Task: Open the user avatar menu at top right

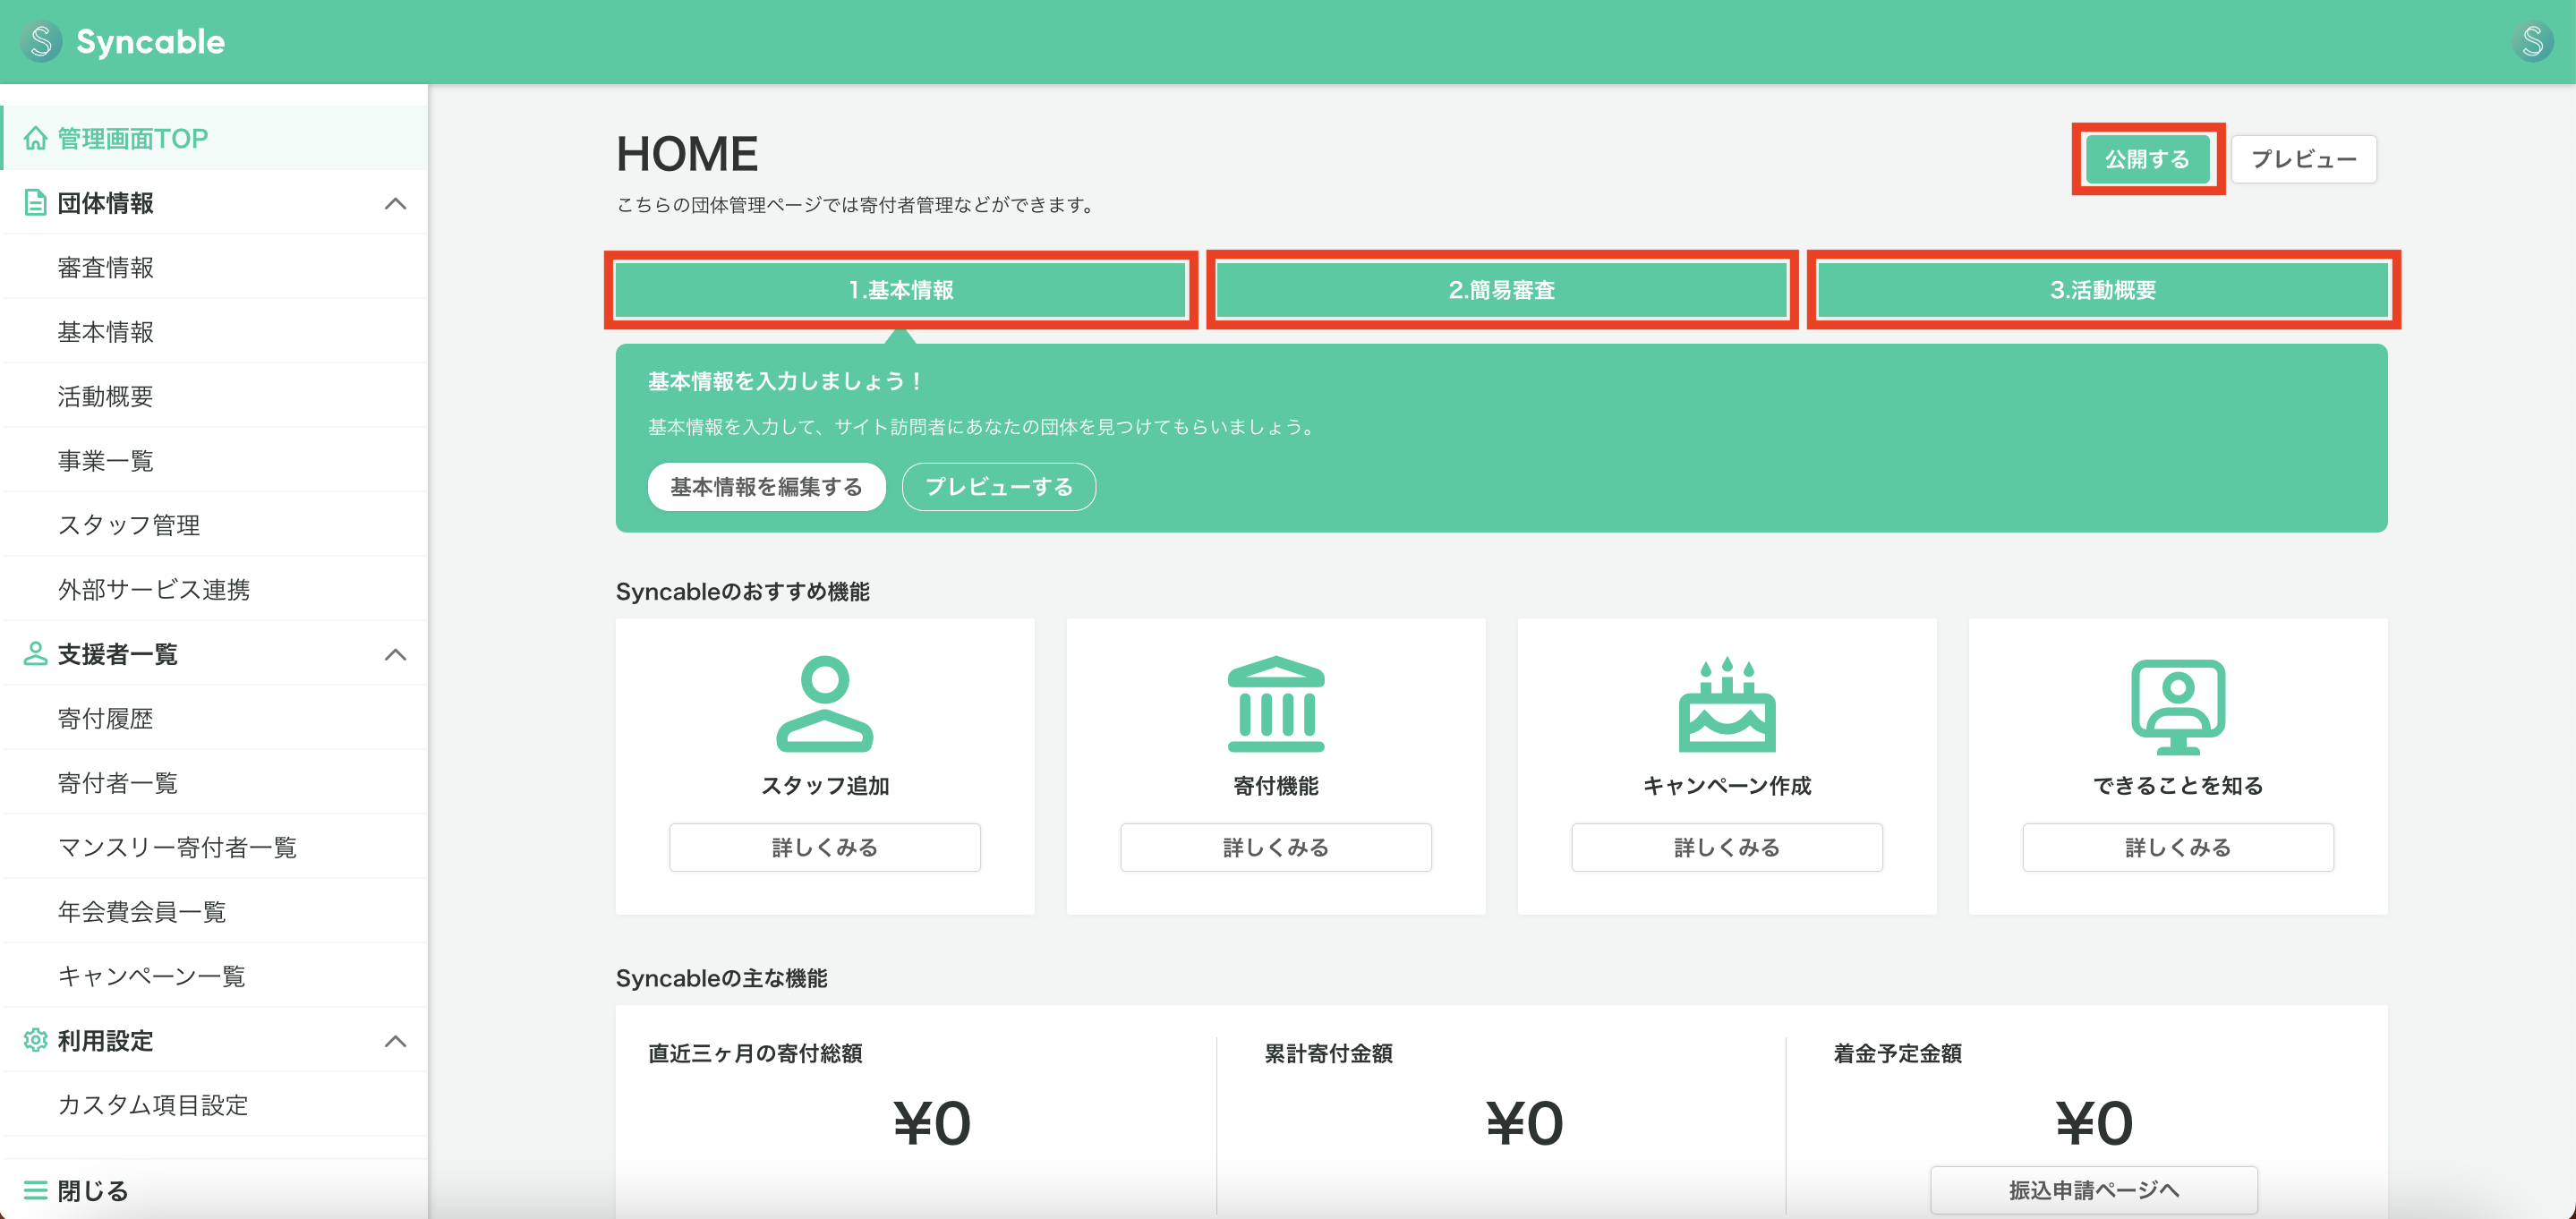Action: coord(2532,42)
